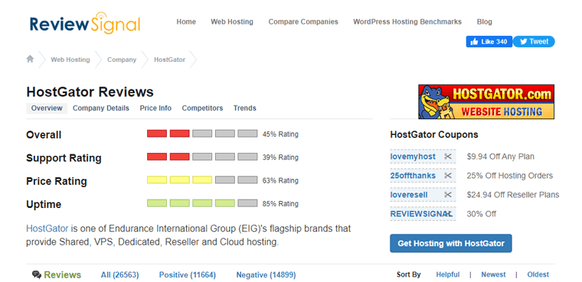
Task: Switch to the Company Details tab
Action: pyautogui.click(x=101, y=109)
